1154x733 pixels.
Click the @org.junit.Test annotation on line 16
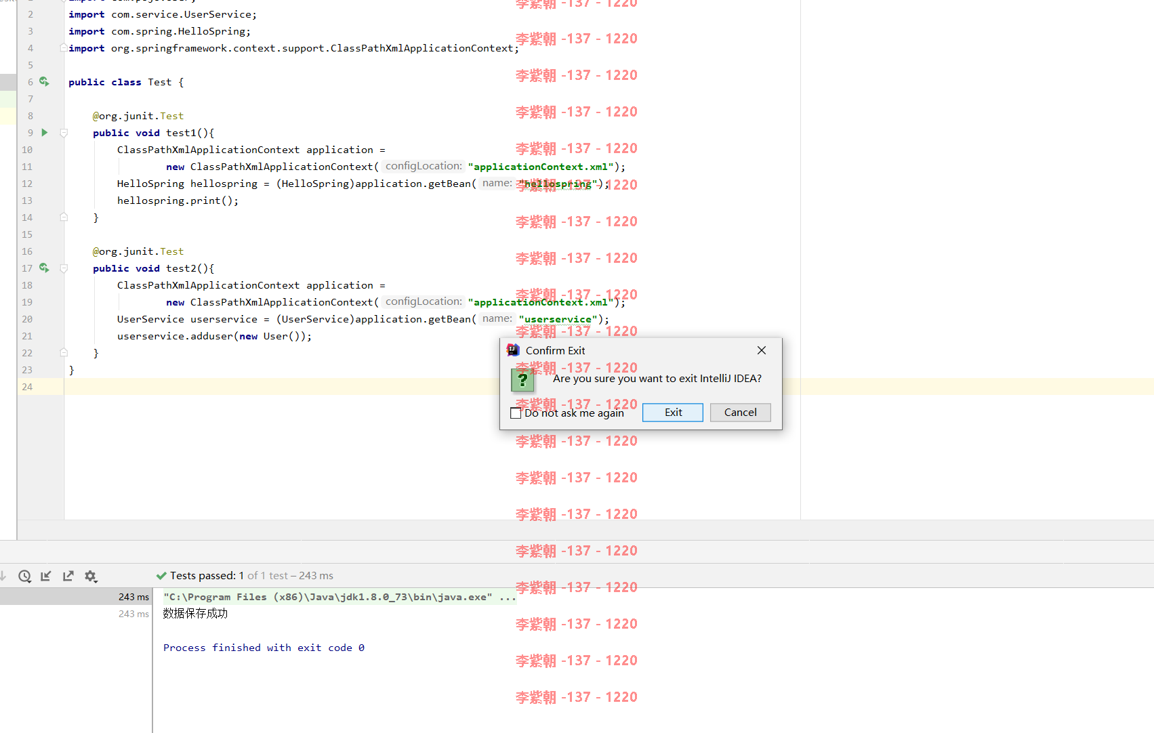tap(138, 251)
